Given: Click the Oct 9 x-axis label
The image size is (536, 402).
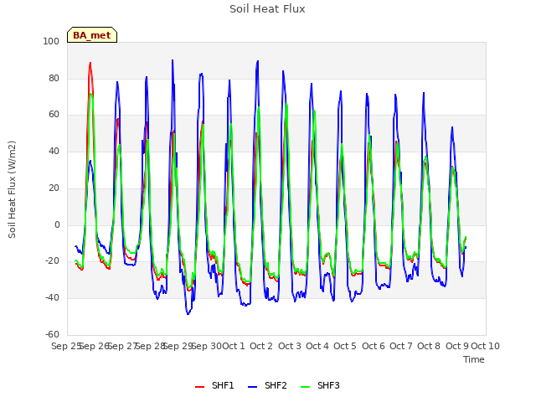Looking at the screenshot, I should coord(457,346).
